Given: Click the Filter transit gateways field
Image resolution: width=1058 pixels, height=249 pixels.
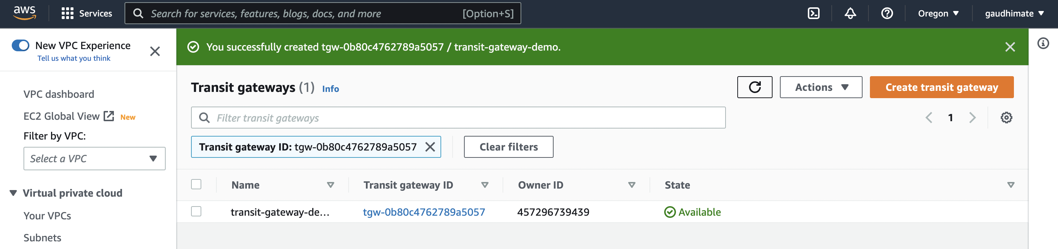Looking at the screenshot, I should (464, 118).
